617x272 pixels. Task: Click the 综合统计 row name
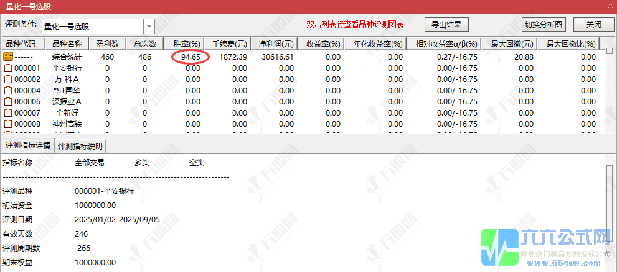tap(67, 57)
